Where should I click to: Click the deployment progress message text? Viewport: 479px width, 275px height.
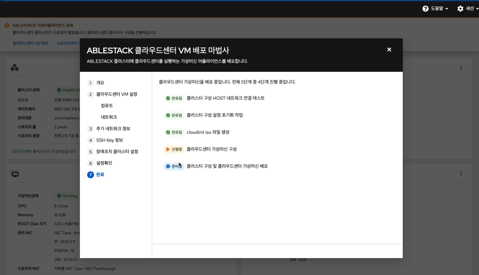(x=227, y=82)
